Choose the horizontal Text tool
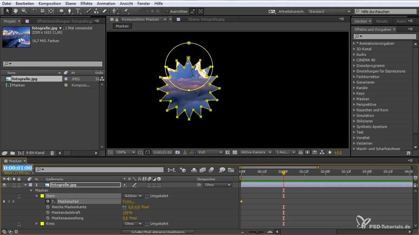 pos(78,11)
